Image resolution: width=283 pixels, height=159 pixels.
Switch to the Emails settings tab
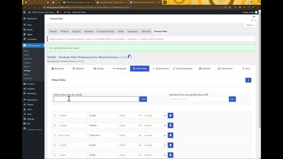pos(121,31)
